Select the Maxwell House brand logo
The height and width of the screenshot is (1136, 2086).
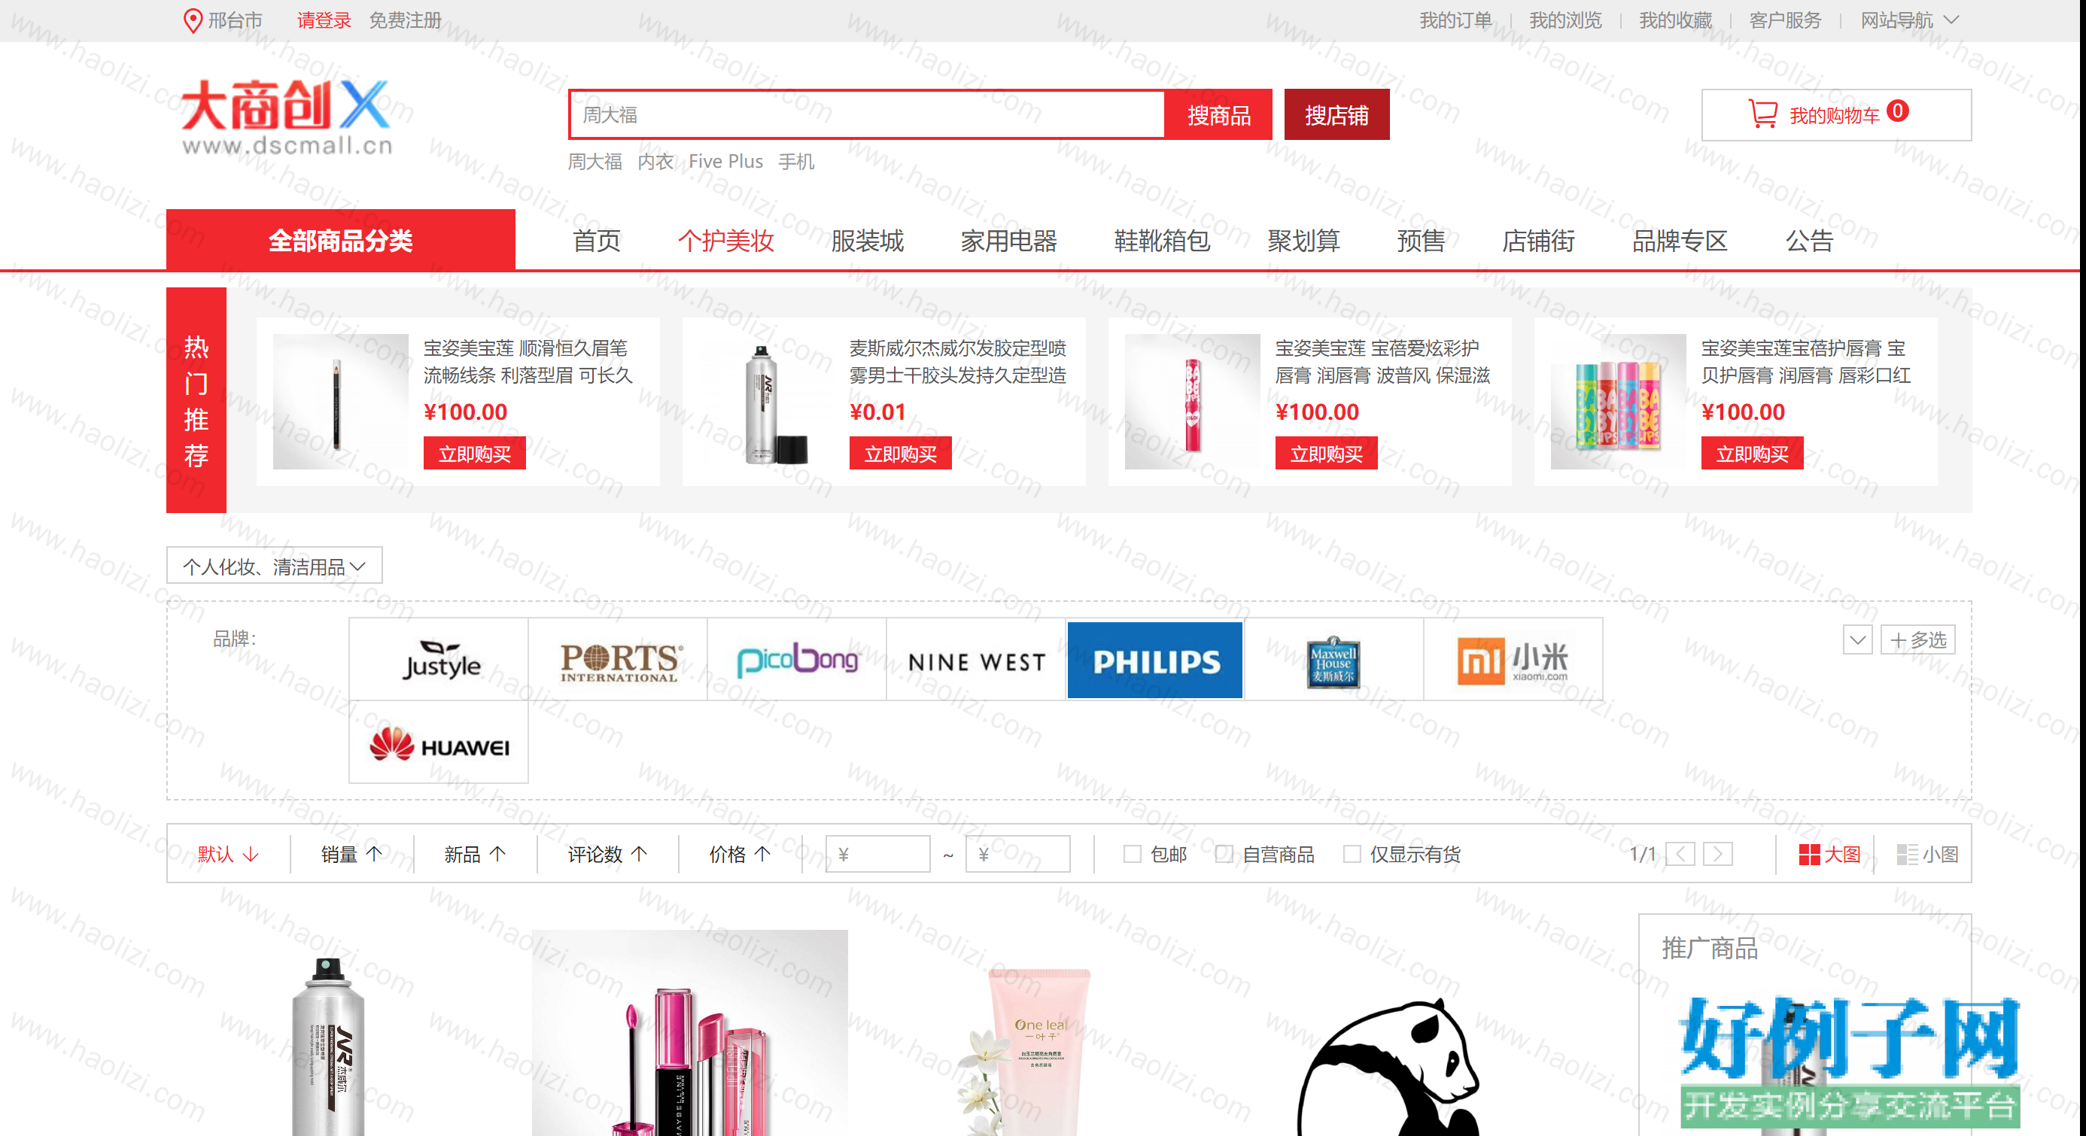coord(1334,659)
